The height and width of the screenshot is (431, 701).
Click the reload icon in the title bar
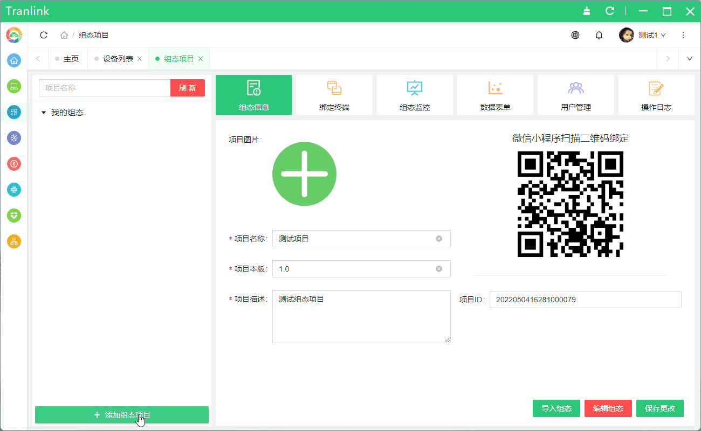pos(610,11)
